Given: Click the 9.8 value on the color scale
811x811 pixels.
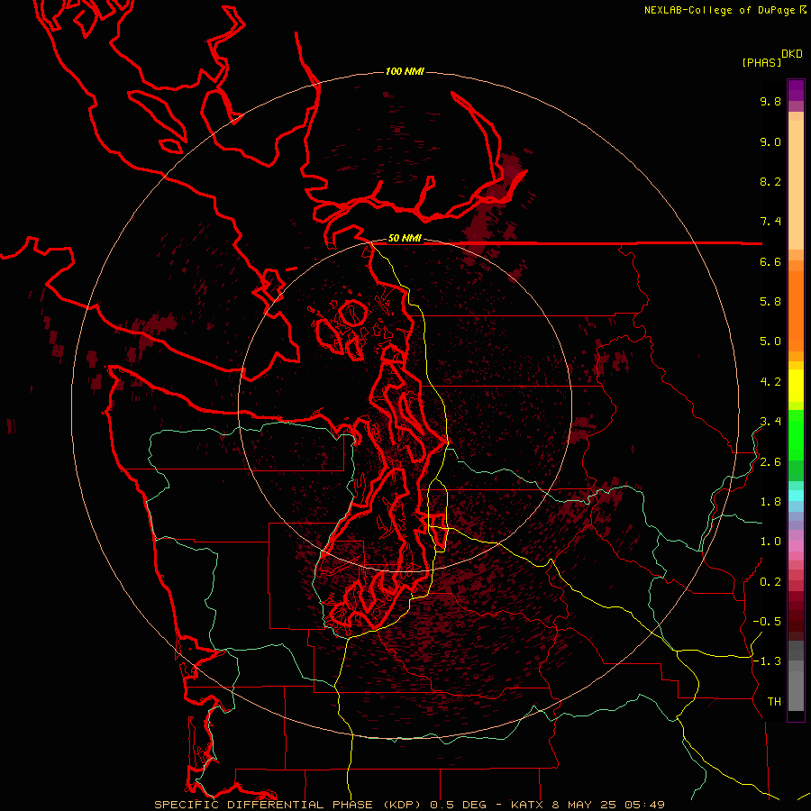Looking at the screenshot, I should coord(770,101).
